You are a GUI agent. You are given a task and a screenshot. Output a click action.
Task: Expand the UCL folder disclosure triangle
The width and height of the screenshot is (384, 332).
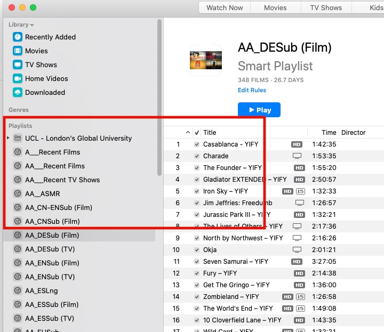pos(8,138)
